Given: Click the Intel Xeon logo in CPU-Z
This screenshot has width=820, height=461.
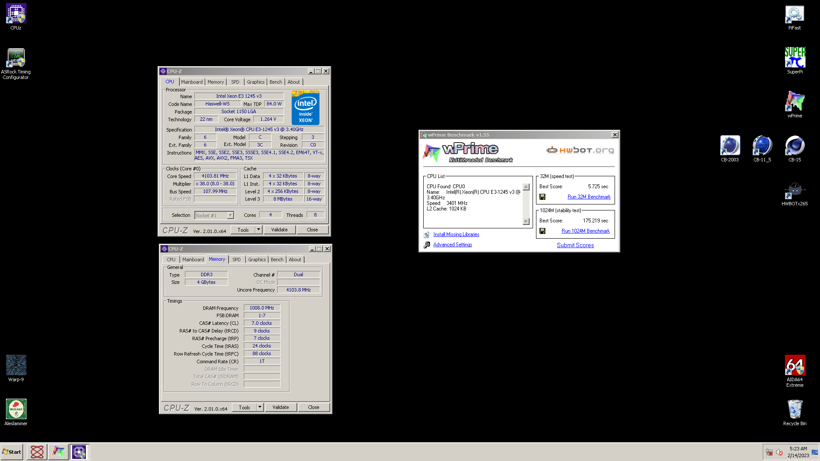Looking at the screenshot, I should (305, 108).
